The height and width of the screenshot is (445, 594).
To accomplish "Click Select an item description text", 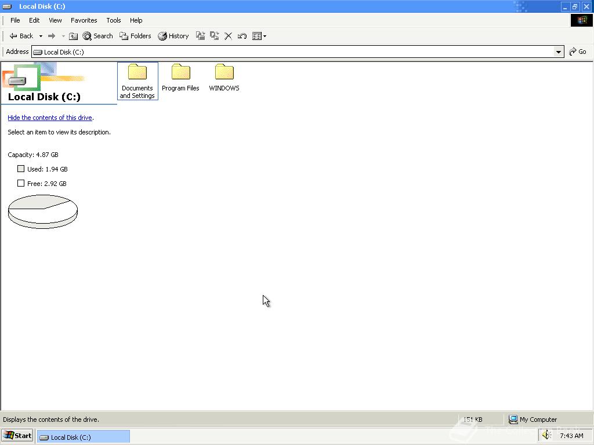I will pos(59,132).
